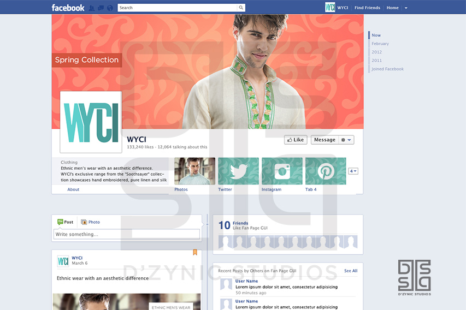466x310 pixels.
Task: Open the Pinterest Tab 4 tile
Action: [x=326, y=171]
